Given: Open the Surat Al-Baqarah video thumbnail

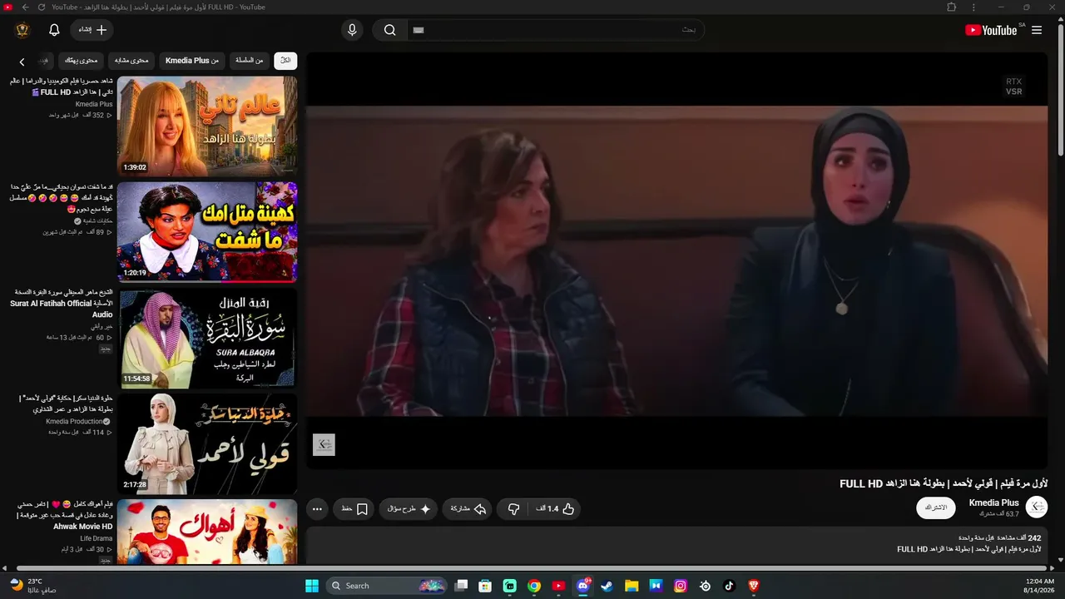Looking at the screenshot, I should pos(207,339).
